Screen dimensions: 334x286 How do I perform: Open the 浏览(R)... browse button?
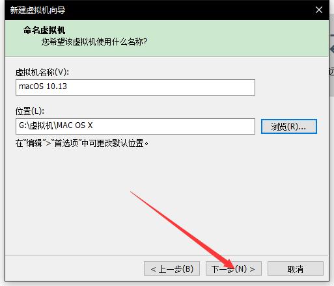click(289, 127)
